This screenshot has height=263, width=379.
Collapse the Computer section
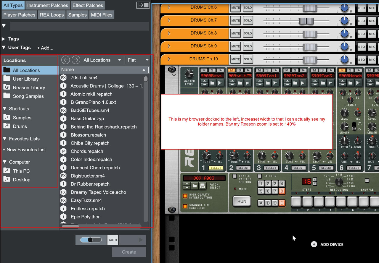5,162
